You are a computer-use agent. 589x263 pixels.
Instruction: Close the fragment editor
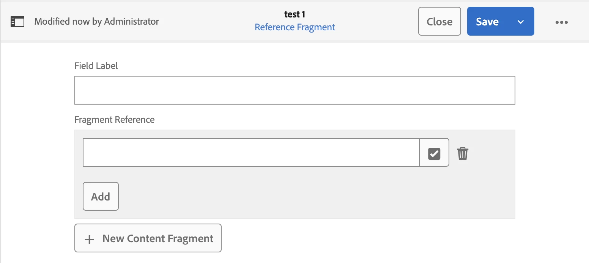click(439, 22)
